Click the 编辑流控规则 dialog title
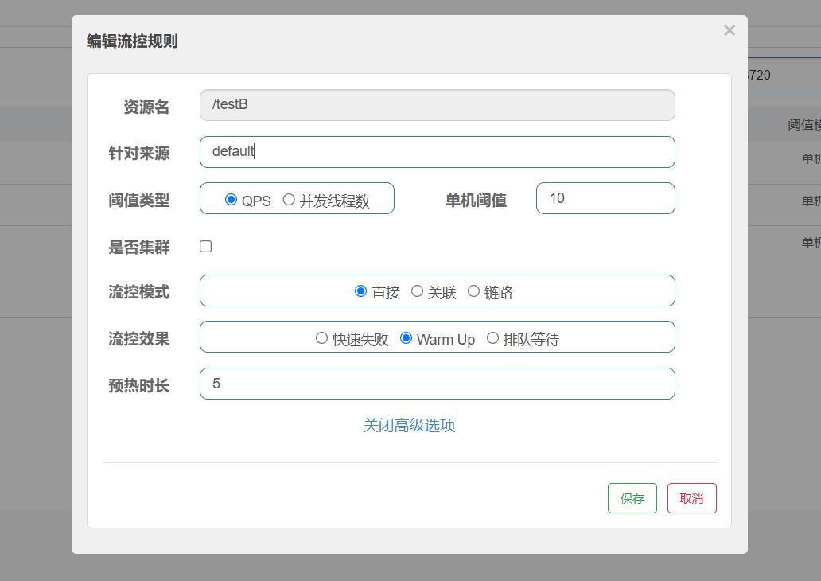This screenshot has height=581, width=821. pos(132,41)
